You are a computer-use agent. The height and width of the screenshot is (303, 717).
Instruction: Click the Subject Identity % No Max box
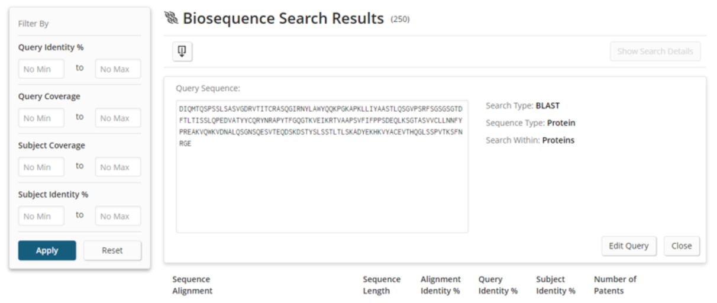pyautogui.click(x=118, y=217)
